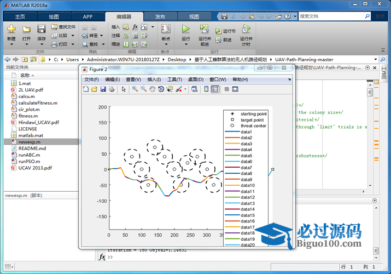Toggle the Insert Colorbar button in figure toolbar
The image size is (391, 274).
[x=206, y=89]
